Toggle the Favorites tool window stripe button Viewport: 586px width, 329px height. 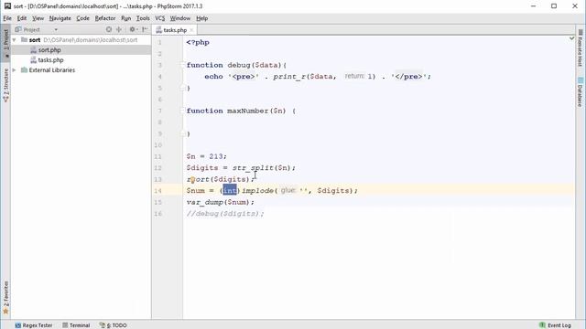5,297
